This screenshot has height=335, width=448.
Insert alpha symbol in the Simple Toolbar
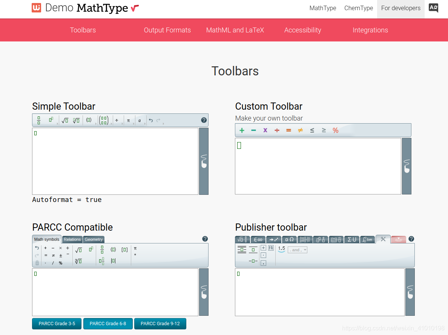tap(140, 120)
